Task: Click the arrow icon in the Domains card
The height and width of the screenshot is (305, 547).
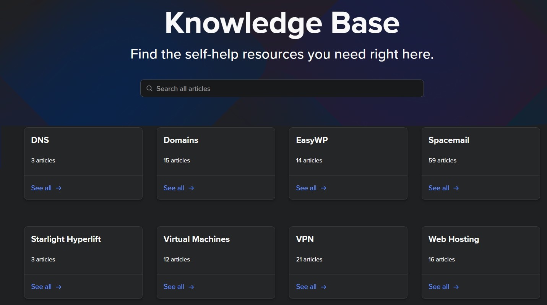Action: 191,188
